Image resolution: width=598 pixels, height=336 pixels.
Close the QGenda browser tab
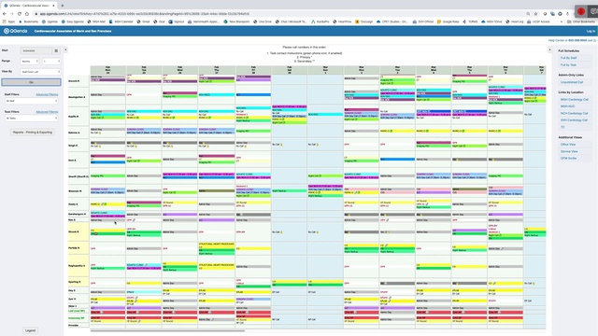coord(53,6)
